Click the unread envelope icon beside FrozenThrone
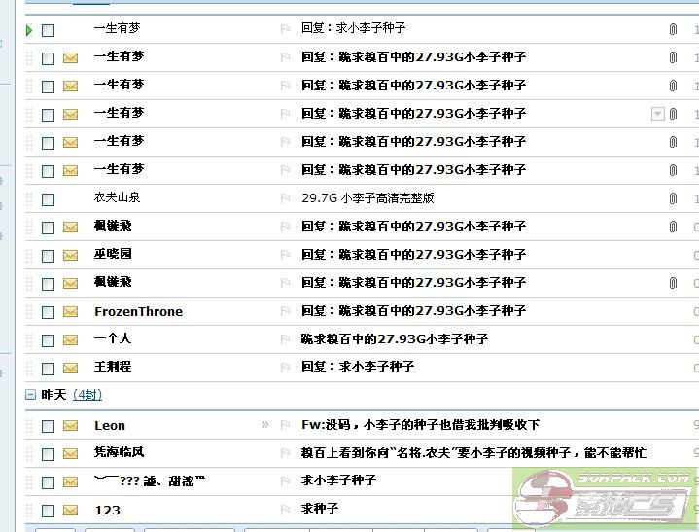699x532 pixels. point(70,312)
